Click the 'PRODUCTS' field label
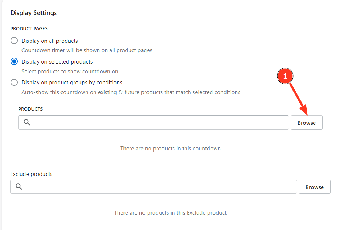338x230 pixels. point(31,109)
